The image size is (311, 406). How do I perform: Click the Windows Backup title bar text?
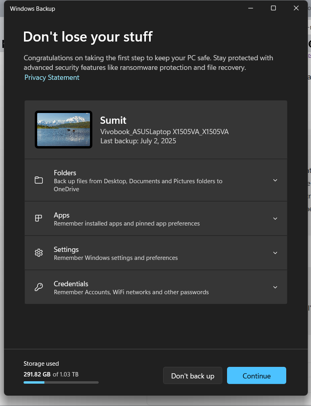32,8
